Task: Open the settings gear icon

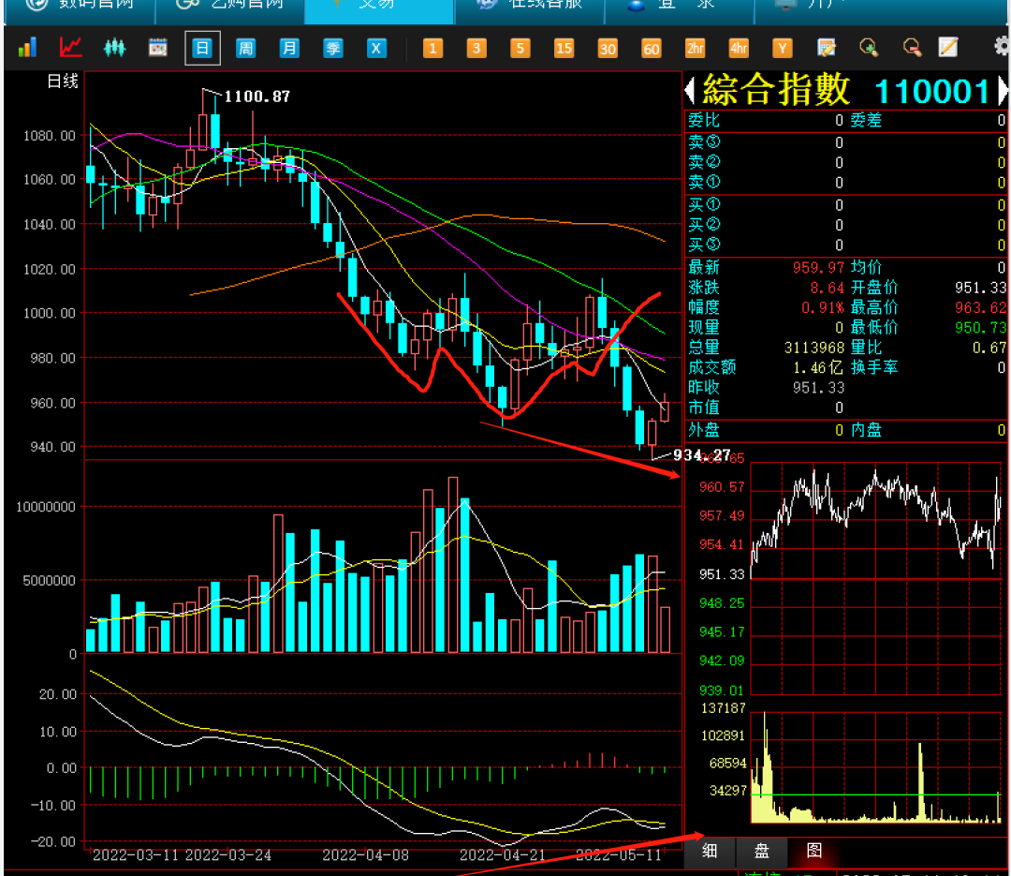Action: coord(1002,47)
